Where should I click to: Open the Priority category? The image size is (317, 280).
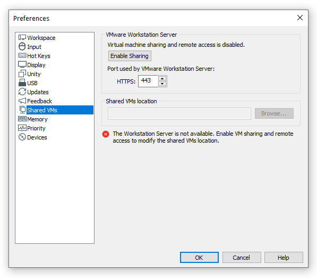[37, 128]
